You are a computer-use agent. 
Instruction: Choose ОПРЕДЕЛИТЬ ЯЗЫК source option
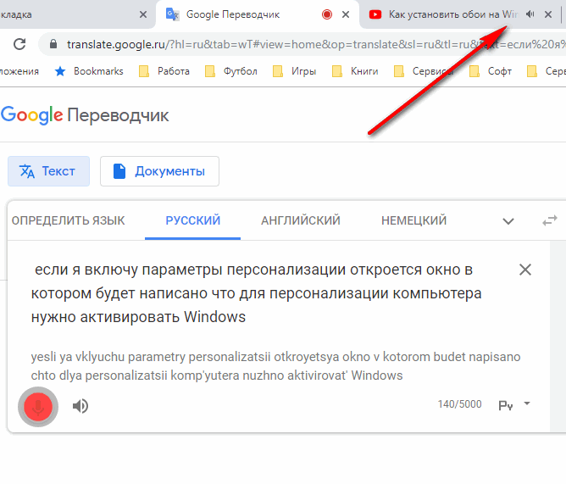(69, 220)
